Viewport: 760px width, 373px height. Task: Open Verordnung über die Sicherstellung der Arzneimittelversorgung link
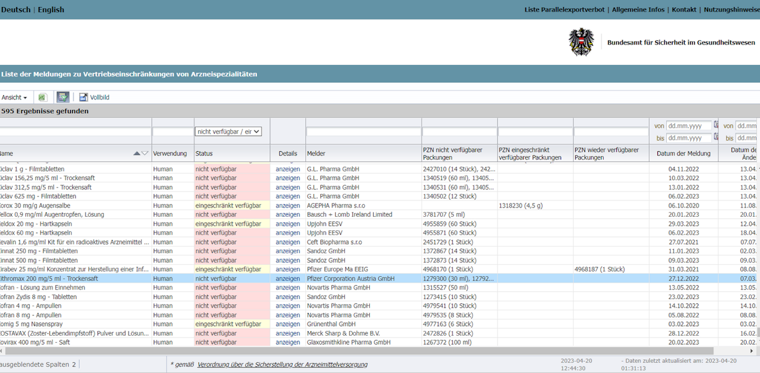[282, 365]
